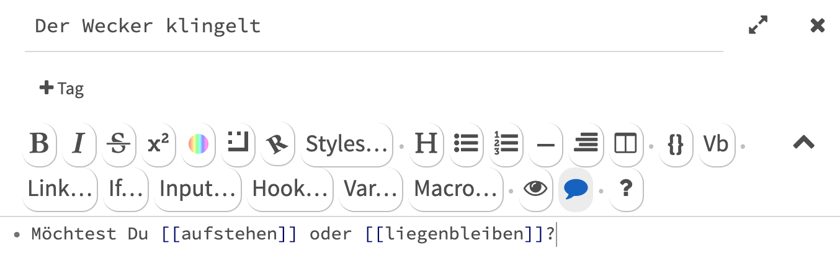The height and width of the screenshot is (263, 840).
Task: Apply italic formatting with the I button
Action: pos(79,145)
